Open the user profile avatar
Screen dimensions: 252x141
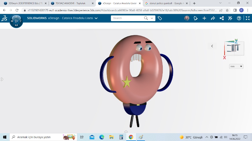187,18
